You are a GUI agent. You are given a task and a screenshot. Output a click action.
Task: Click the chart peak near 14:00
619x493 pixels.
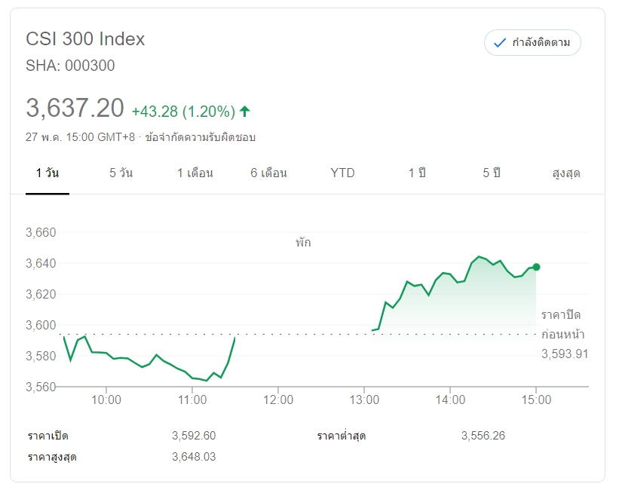click(479, 257)
